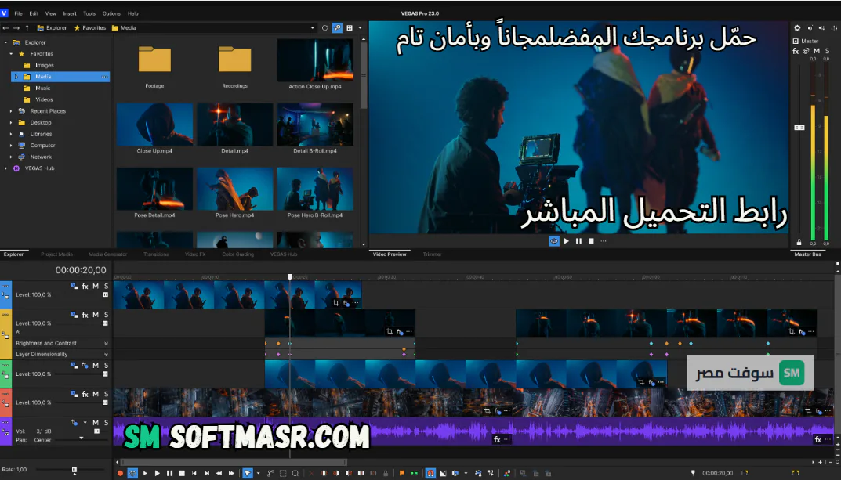Expand the Recent Places tree node
841x480 pixels.
coord(11,111)
